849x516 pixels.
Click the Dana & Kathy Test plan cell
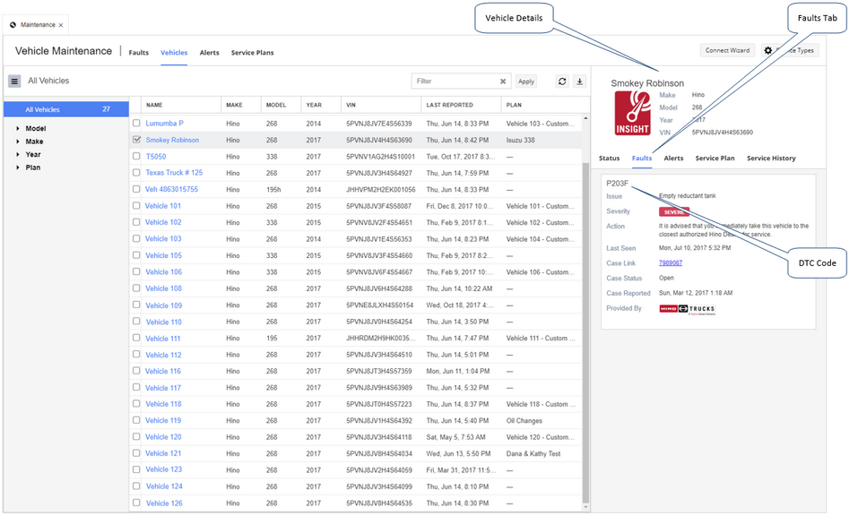click(x=533, y=453)
